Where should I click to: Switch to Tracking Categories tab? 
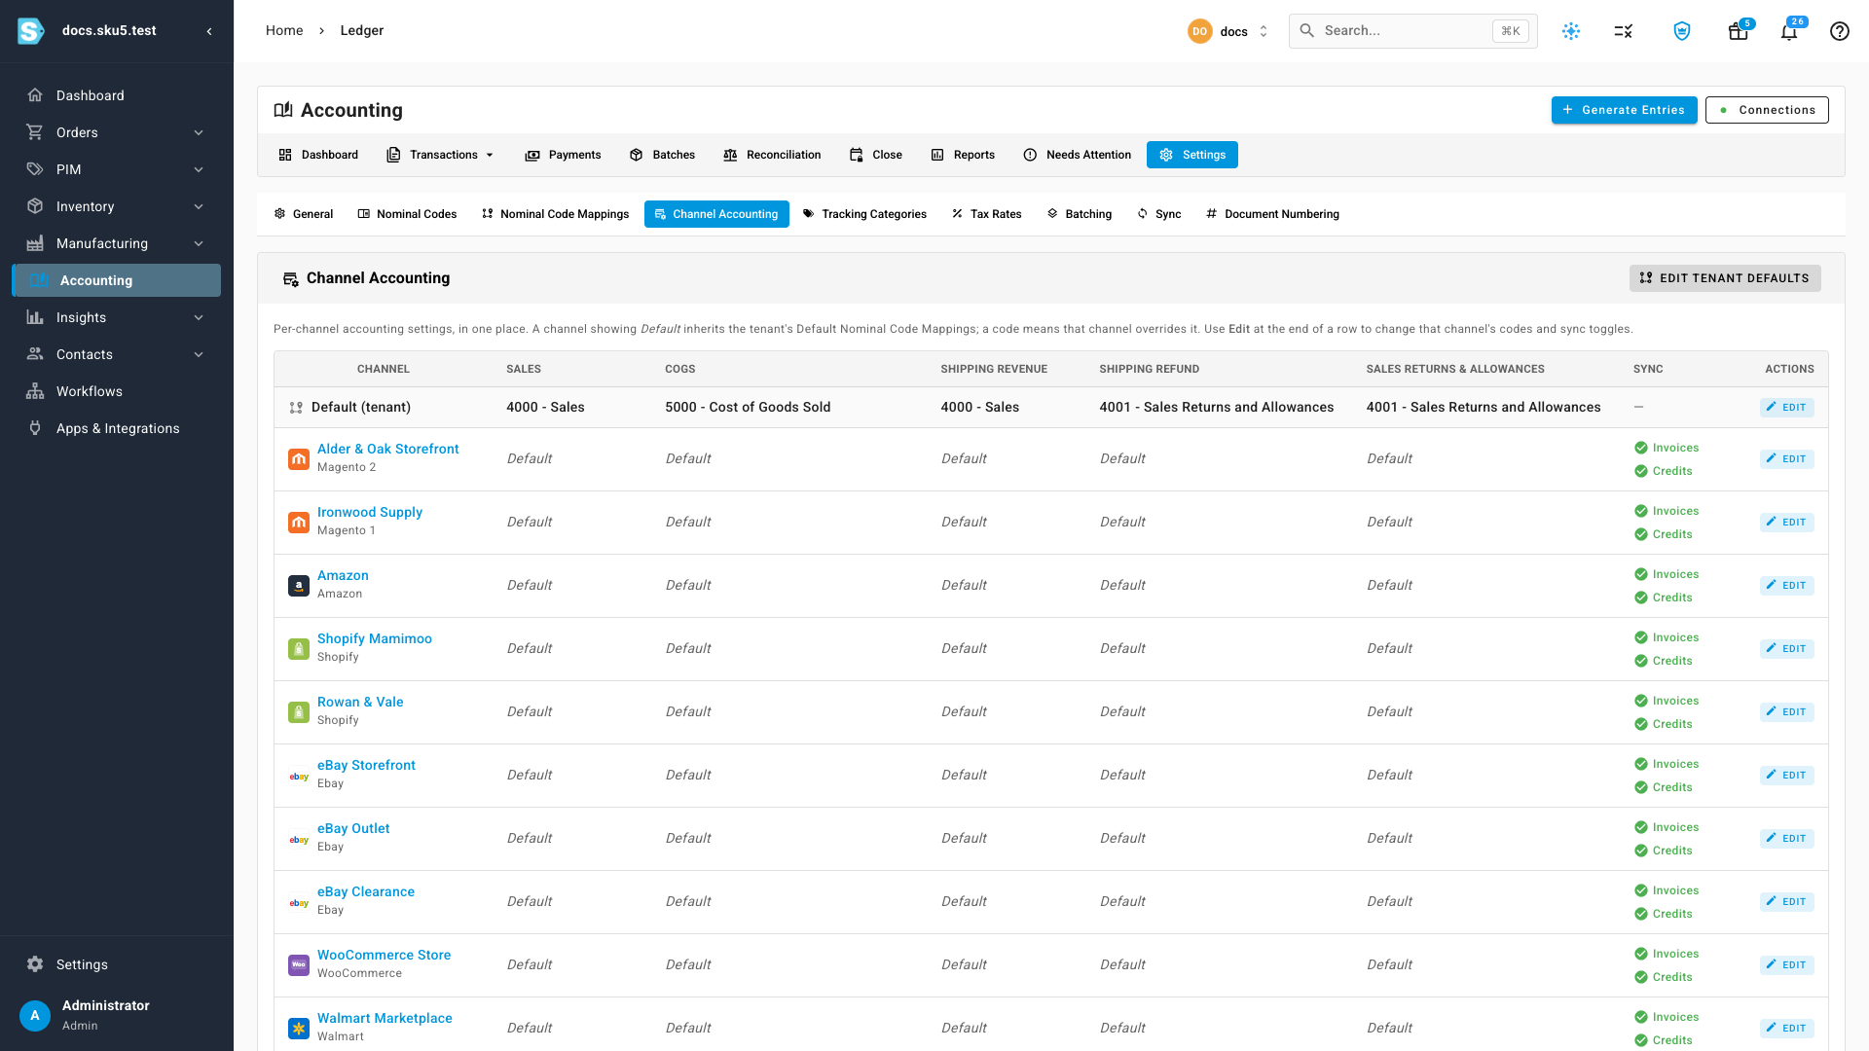(x=864, y=214)
